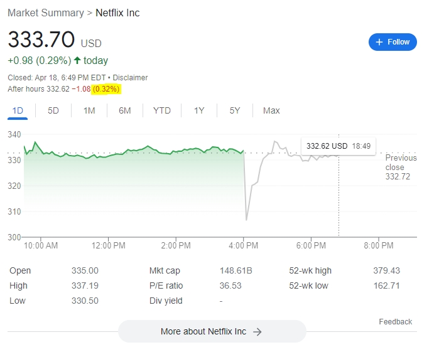The image size is (439, 352).
Task: Select the Max range tab
Action: click(271, 111)
